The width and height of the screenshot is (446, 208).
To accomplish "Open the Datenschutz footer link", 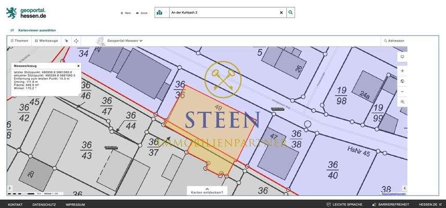I will pyautogui.click(x=44, y=204).
